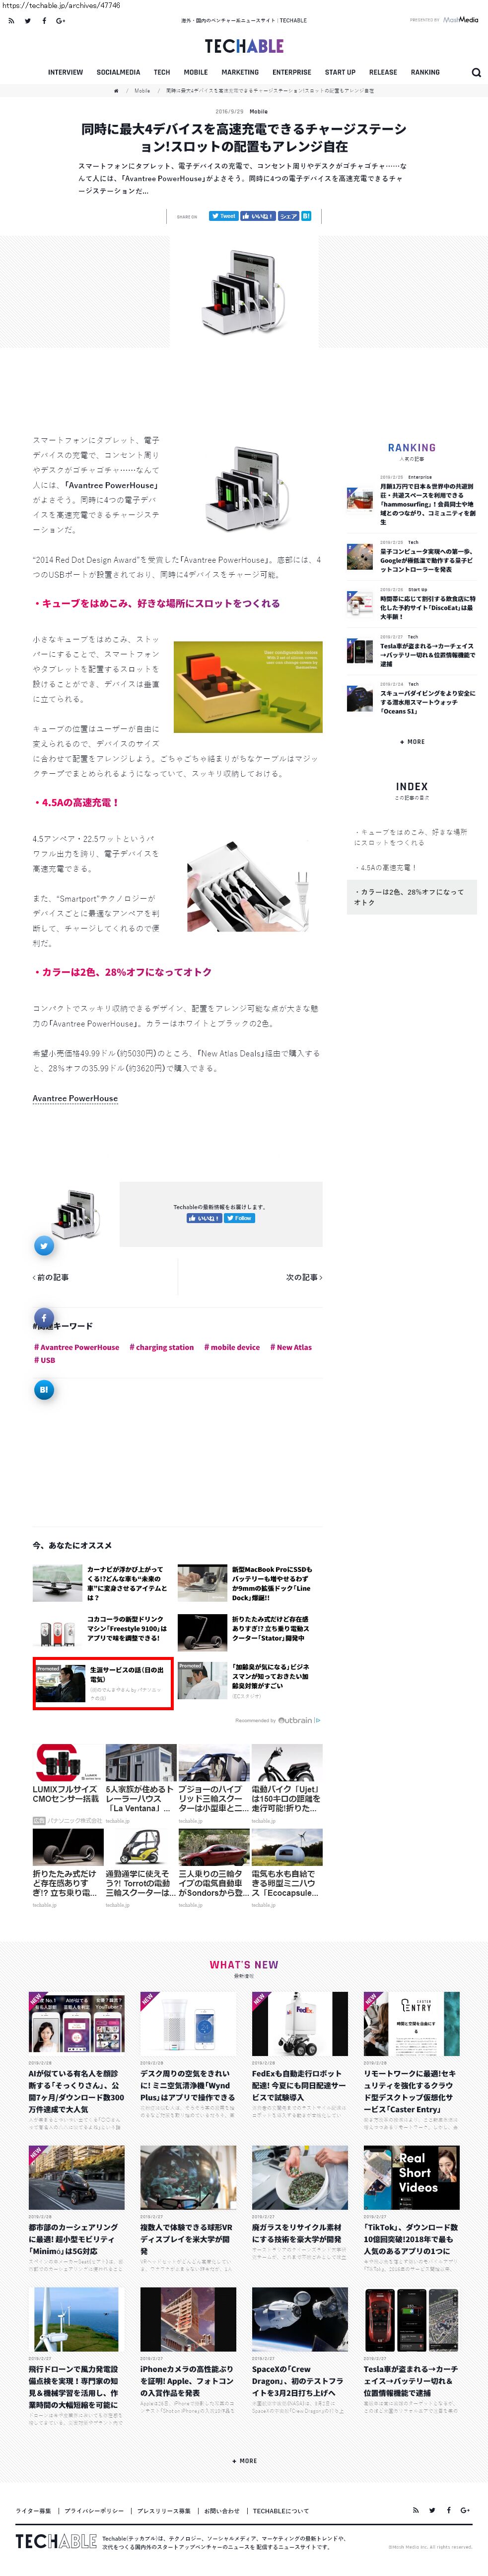
Task: Click floating round B! bookmark icon
Action: [x=44, y=1389]
